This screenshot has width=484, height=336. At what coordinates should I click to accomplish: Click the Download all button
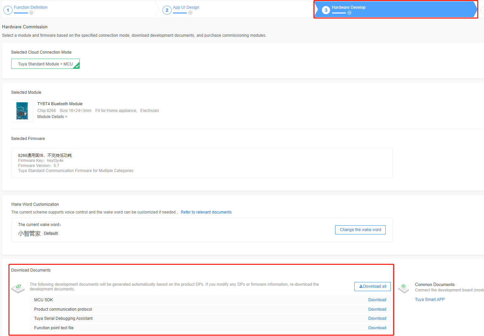373,286
